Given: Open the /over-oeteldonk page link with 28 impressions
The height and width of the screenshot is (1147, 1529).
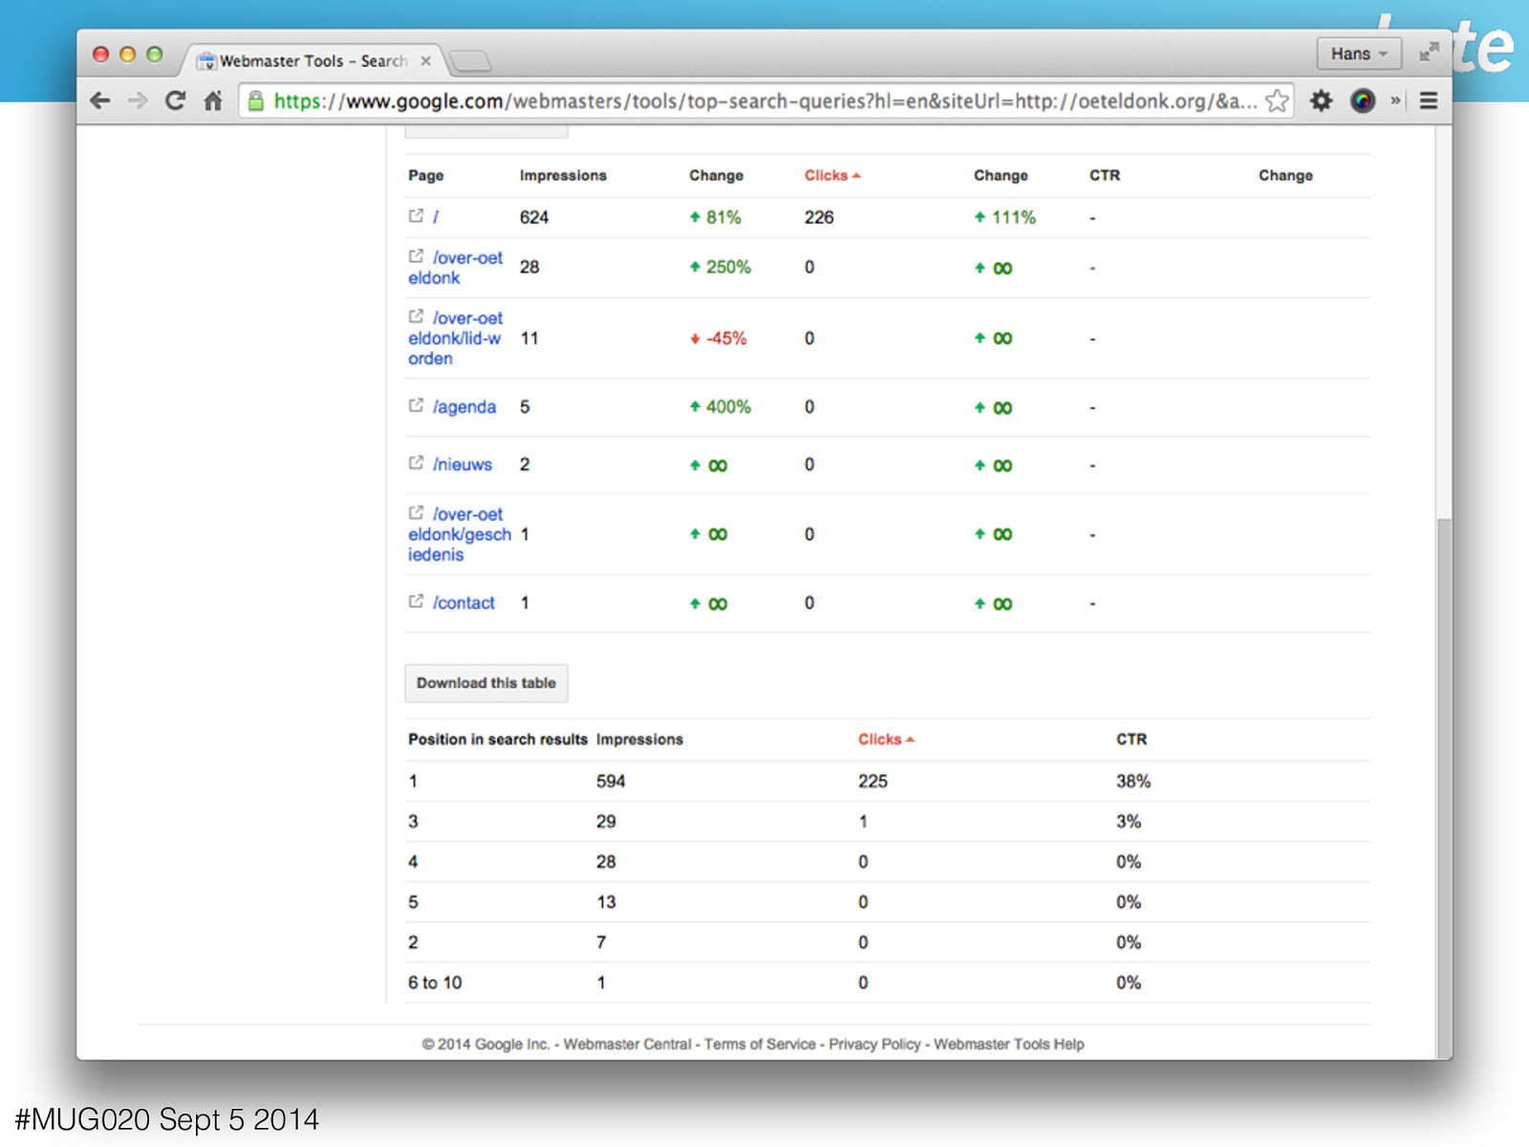Looking at the screenshot, I should (x=456, y=268).
